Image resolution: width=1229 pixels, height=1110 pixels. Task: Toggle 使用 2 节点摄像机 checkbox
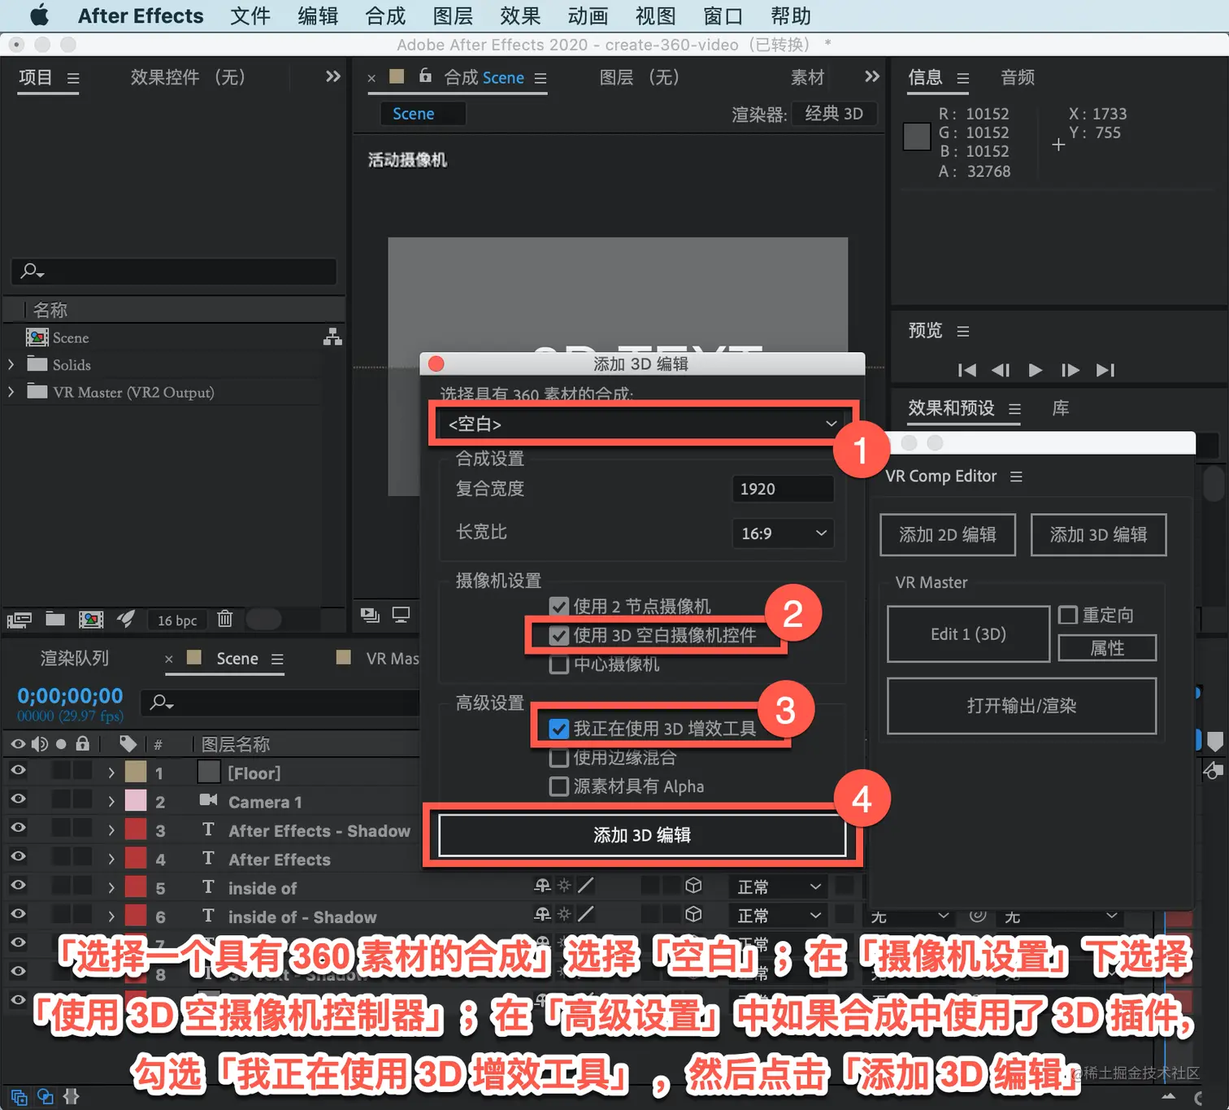point(558,606)
